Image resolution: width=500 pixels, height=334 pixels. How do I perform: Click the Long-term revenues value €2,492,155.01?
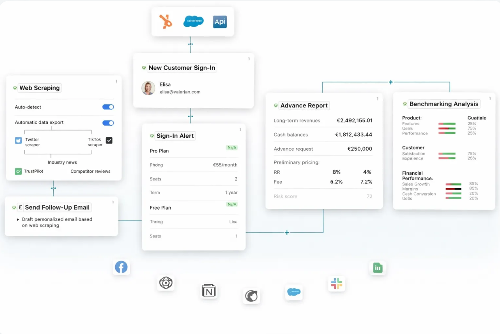(x=354, y=120)
